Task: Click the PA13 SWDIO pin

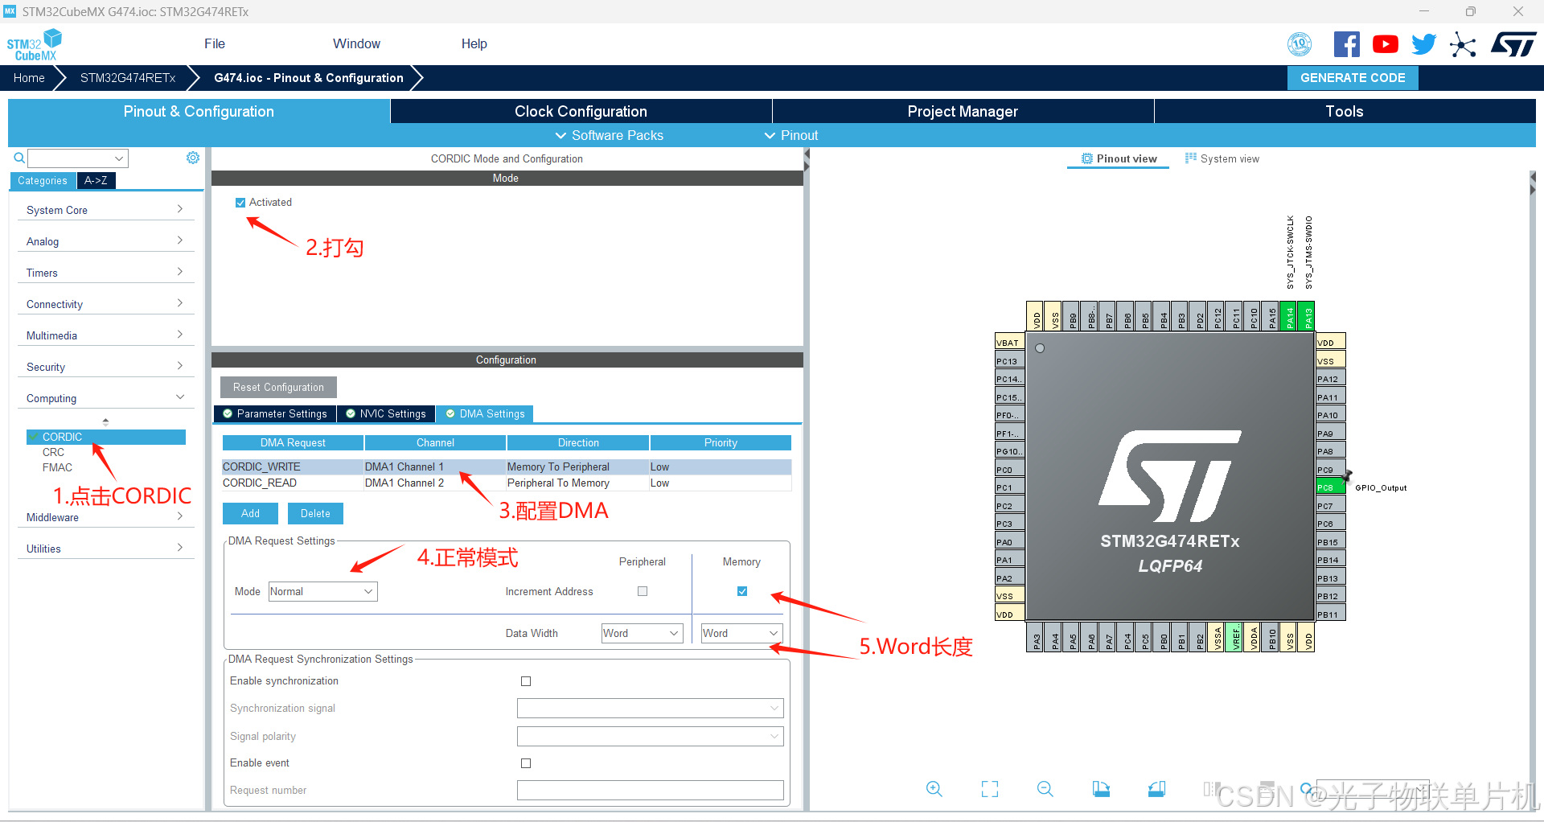Action: click(x=1308, y=316)
